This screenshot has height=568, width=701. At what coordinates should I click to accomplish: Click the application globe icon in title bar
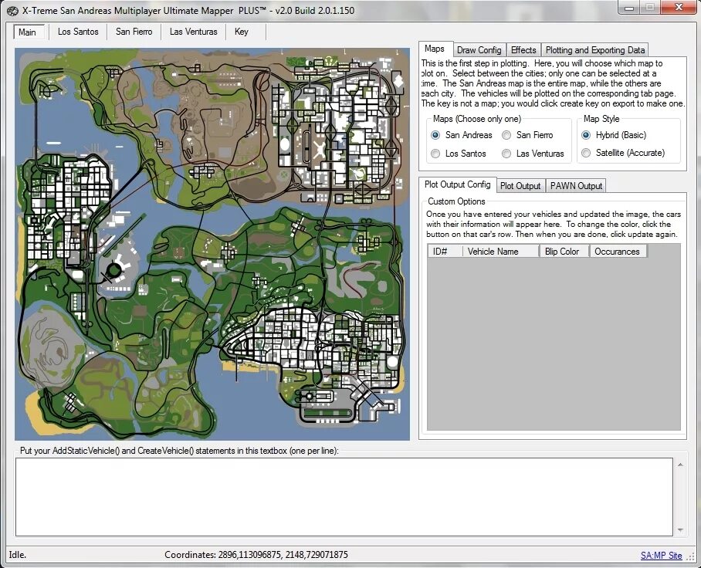click(x=12, y=11)
